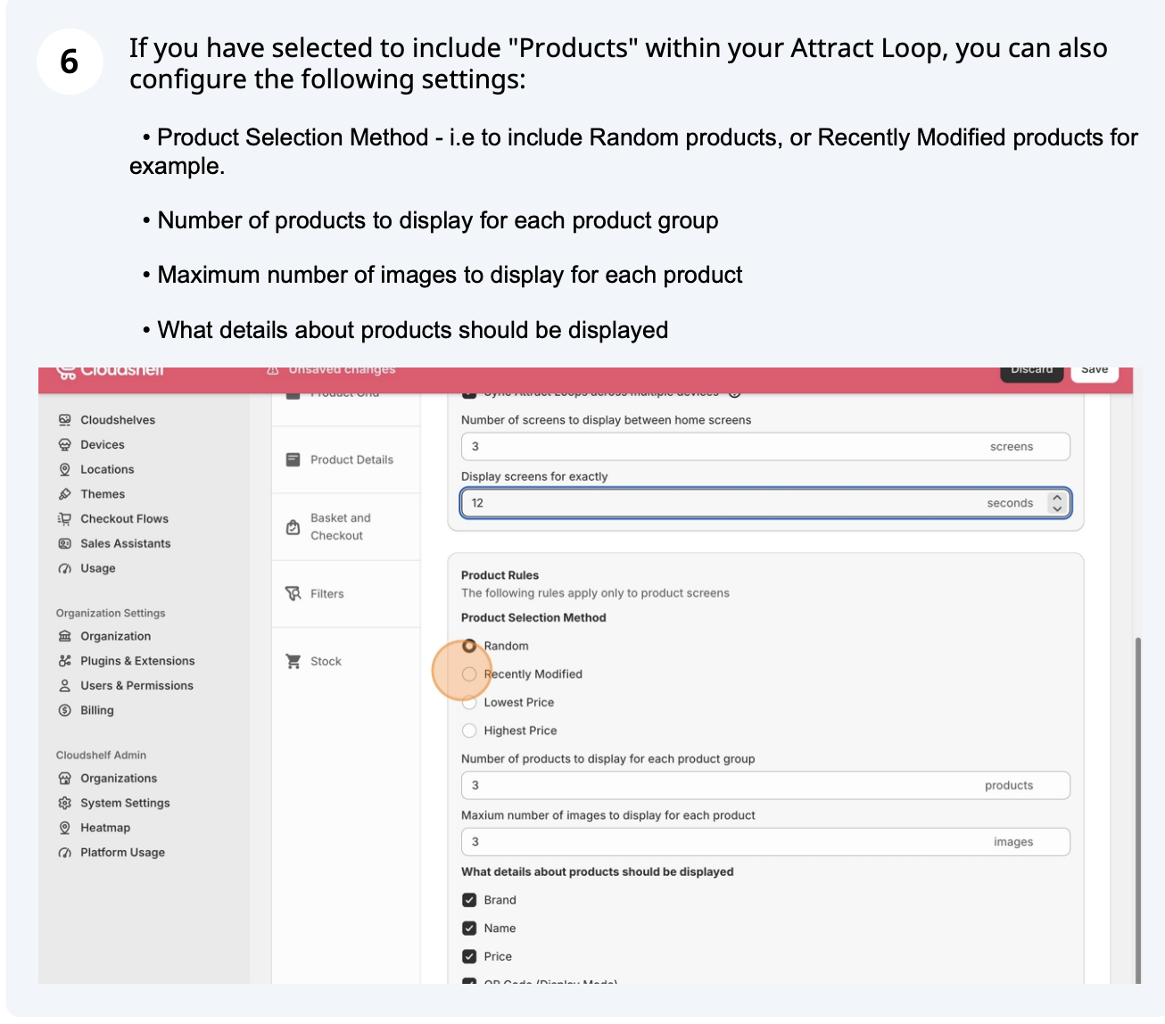Click the number of products input field
Image resolution: width=1165 pixels, height=1024 pixels.
714,785
